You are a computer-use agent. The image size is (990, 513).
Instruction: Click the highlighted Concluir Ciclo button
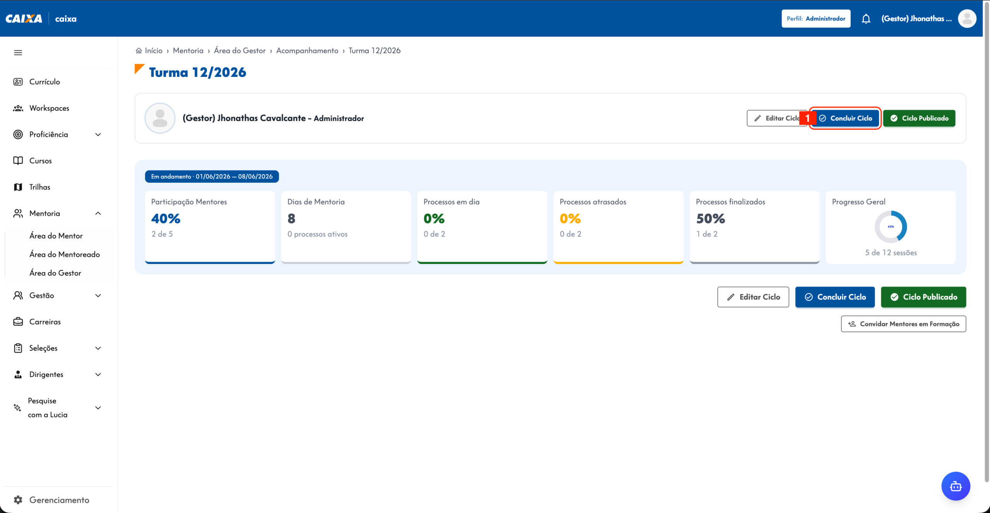[845, 118]
